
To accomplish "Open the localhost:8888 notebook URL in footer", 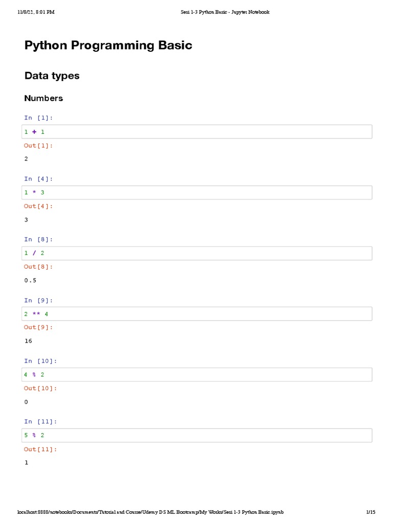I will pyautogui.click(x=150, y=512).
